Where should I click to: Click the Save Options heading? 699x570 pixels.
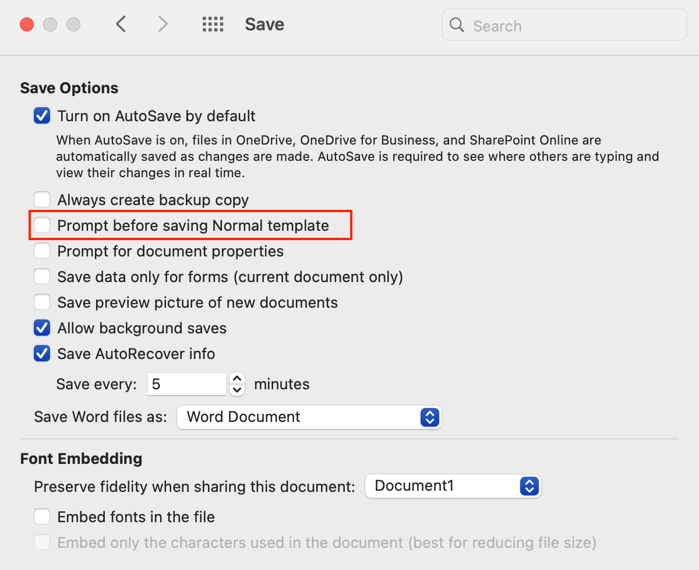tap(69, 88)
